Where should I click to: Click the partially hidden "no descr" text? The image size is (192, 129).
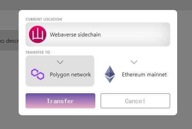[x=9, y=41]
